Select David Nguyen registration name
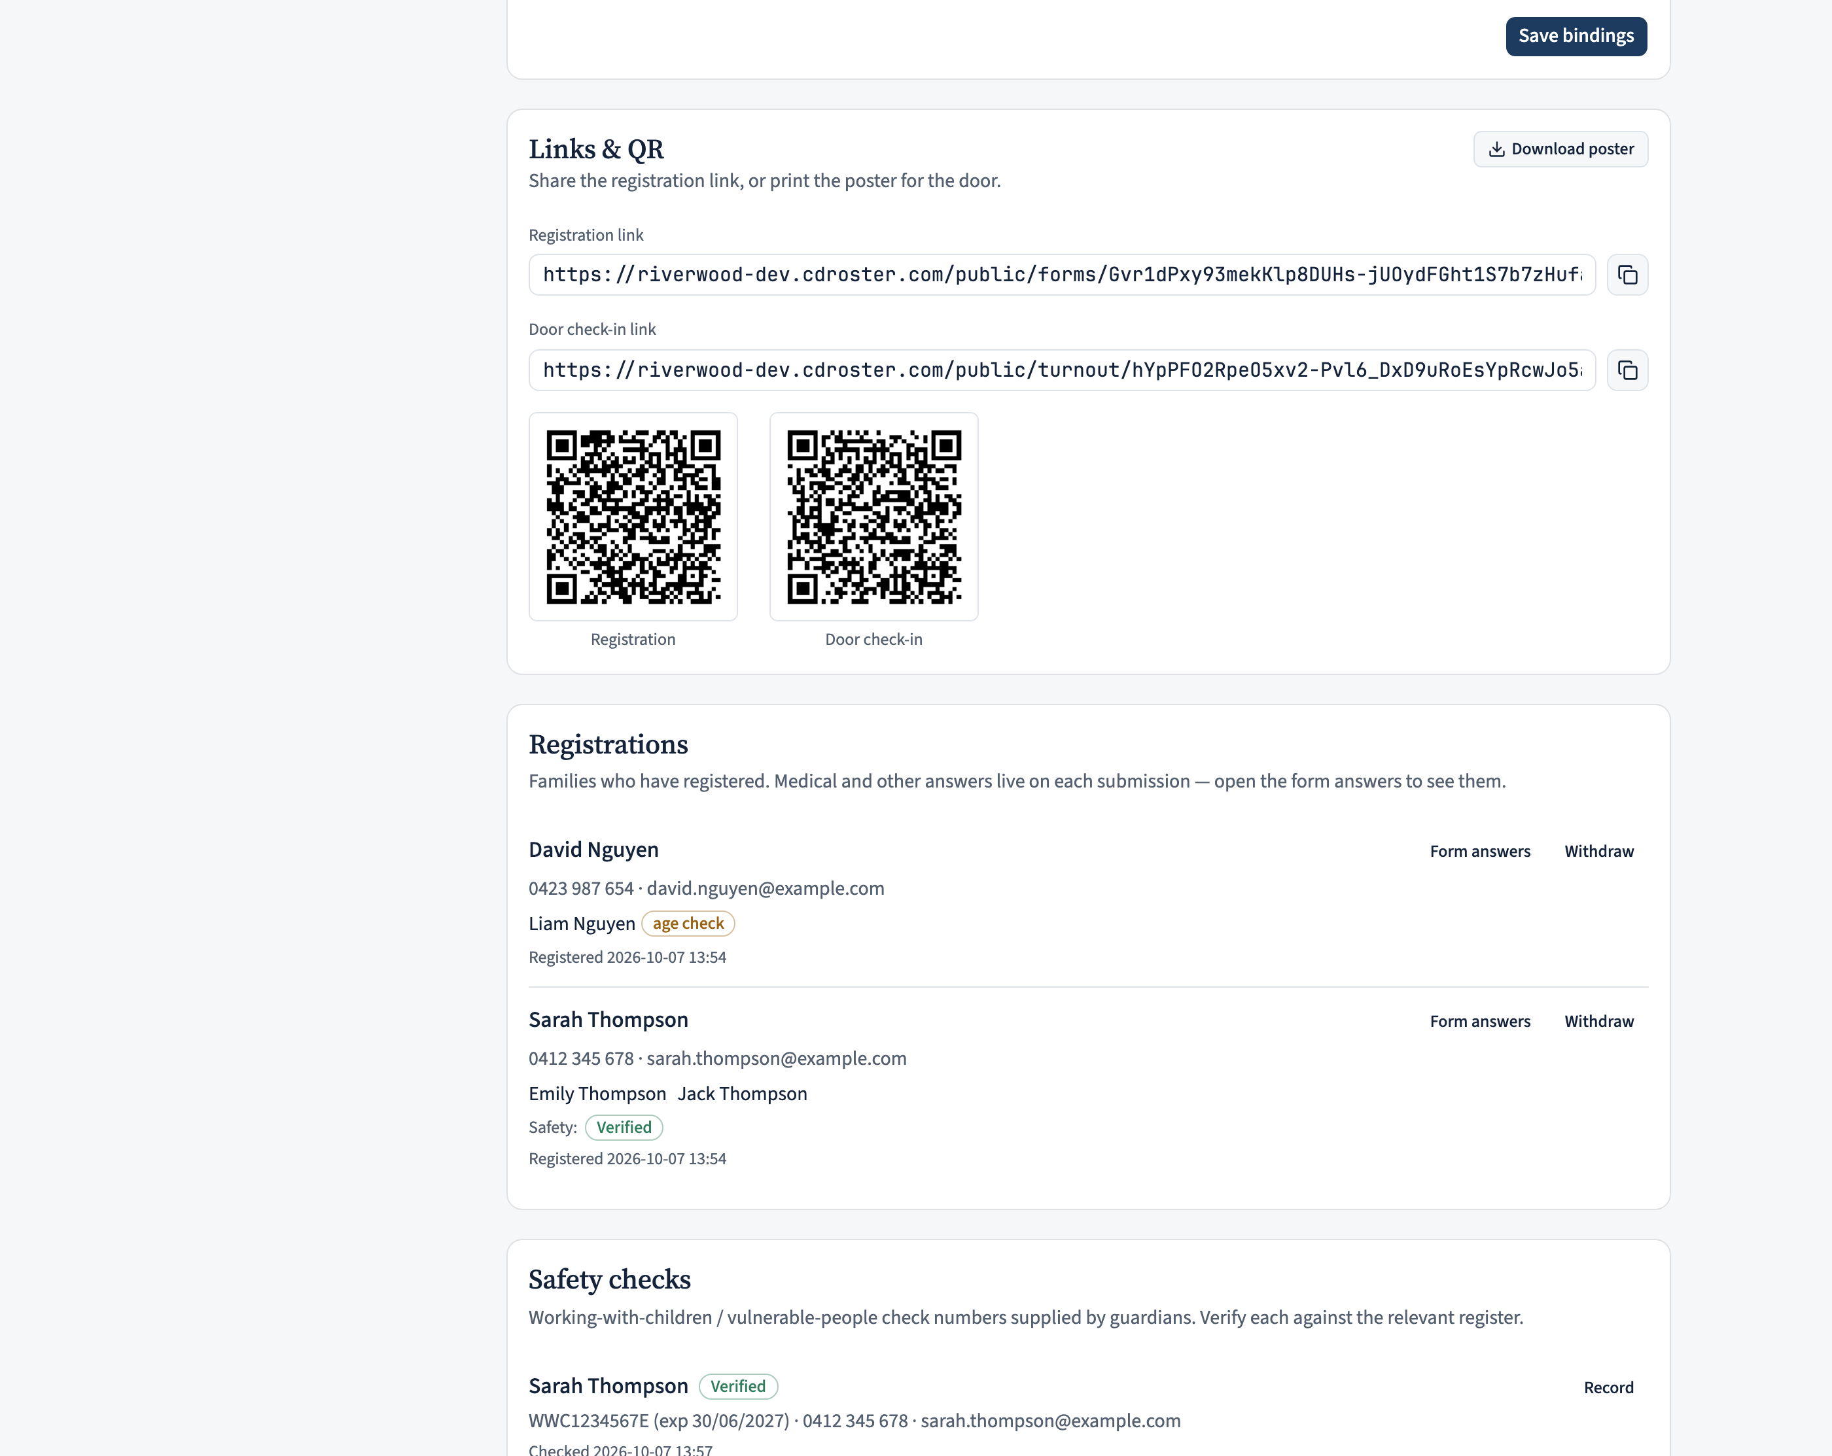1832x1456 pixels. tap(593, 850)
